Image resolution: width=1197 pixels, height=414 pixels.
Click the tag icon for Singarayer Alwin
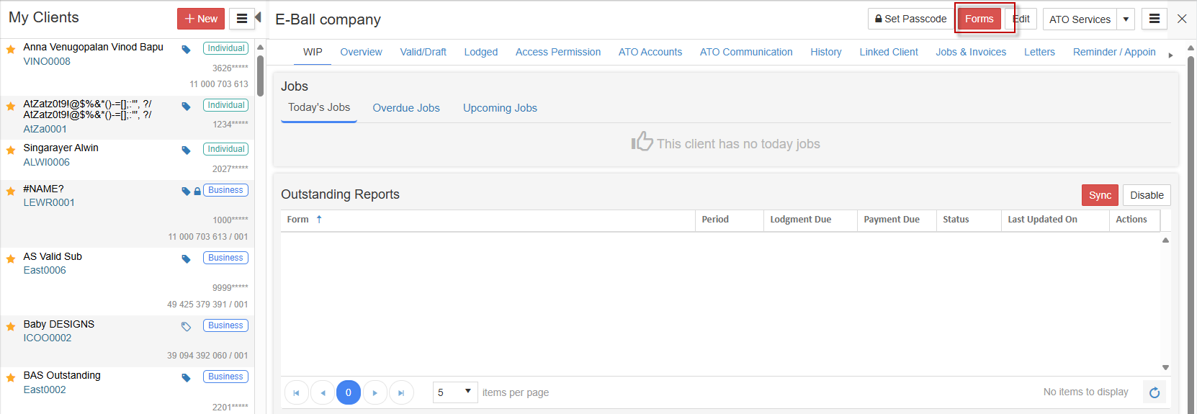pos(186,150)
